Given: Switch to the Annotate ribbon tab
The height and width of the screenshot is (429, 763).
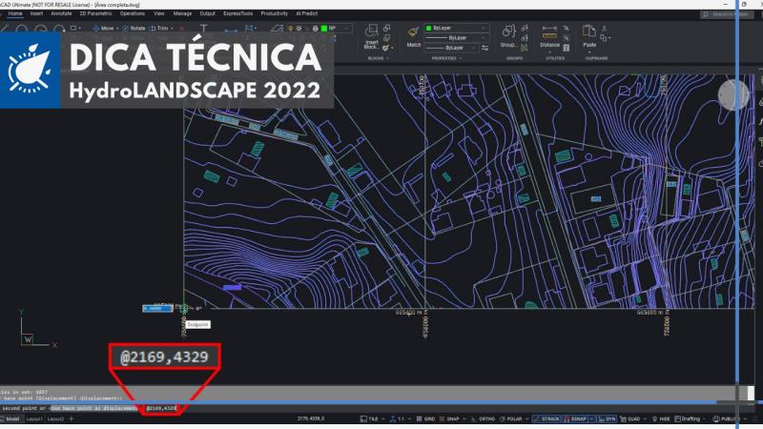Looking at the screenshot, I should pyautogui.click(x=61, y=13).
